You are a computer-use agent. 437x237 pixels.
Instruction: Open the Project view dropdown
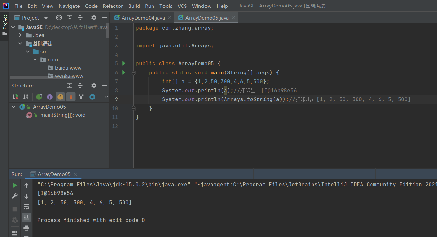46,18
